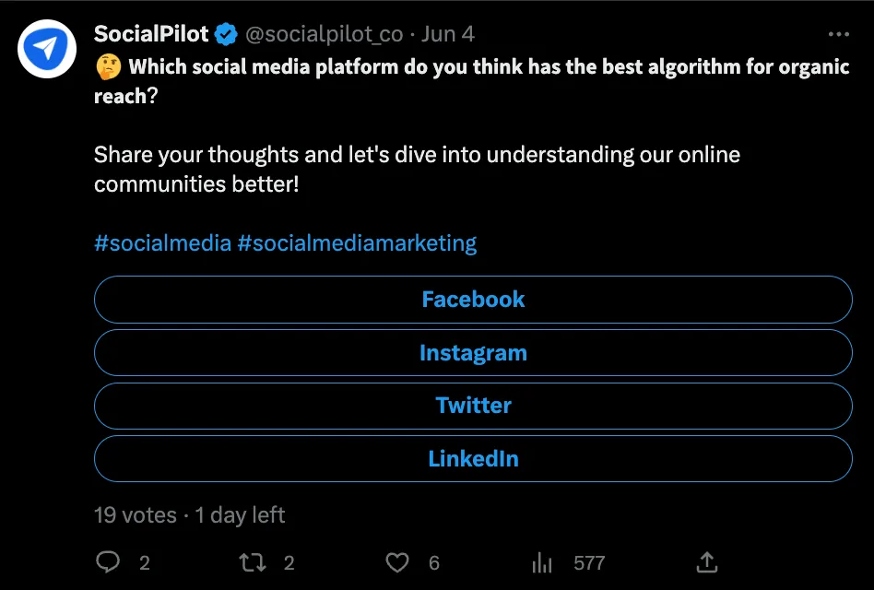Click the 19 votes count text
This screenshot has width=874, height=590.
pyautogui.click(x=134, y=515)
